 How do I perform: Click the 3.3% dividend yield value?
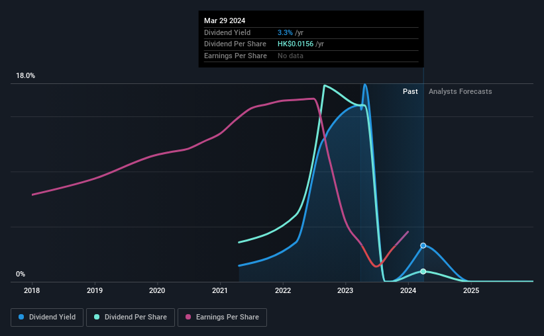(x=285, y=32)
